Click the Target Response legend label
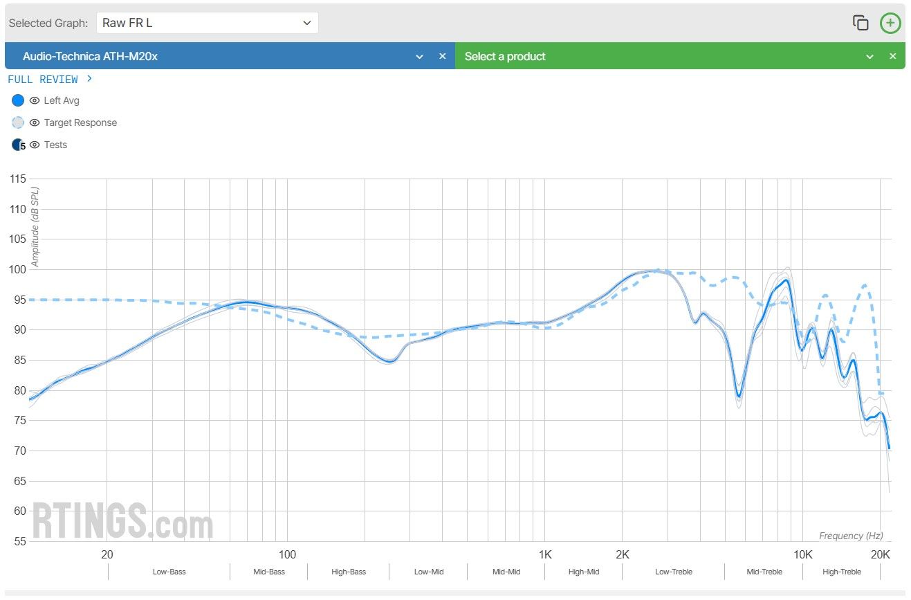 coord(80,122)
